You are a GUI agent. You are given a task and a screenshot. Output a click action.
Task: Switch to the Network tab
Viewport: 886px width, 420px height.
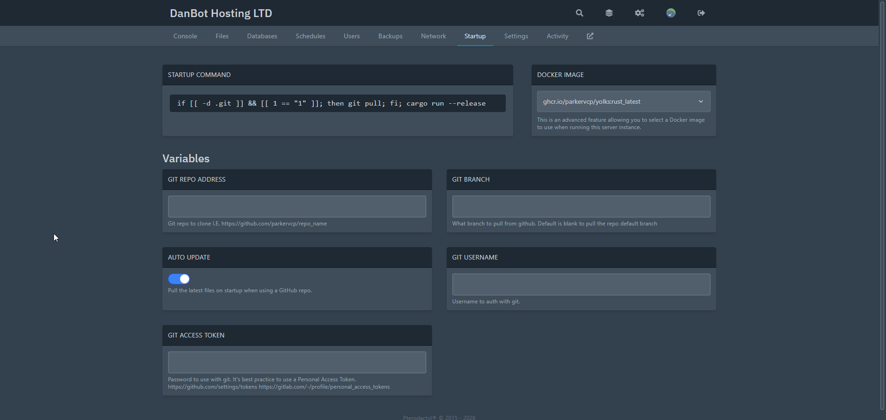433,36
